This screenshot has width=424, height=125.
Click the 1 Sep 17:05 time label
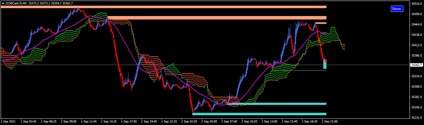129,121
